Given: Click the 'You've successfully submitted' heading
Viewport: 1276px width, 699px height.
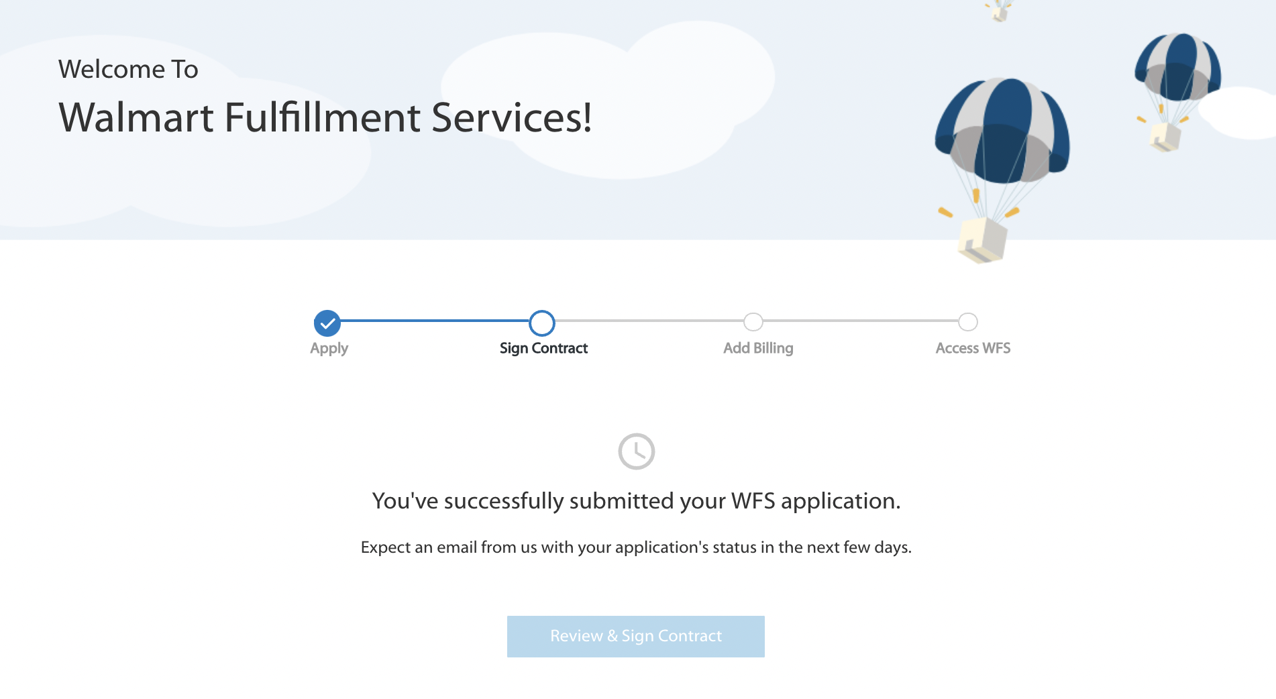Looking at the screenshot, I should click(636, 501).
